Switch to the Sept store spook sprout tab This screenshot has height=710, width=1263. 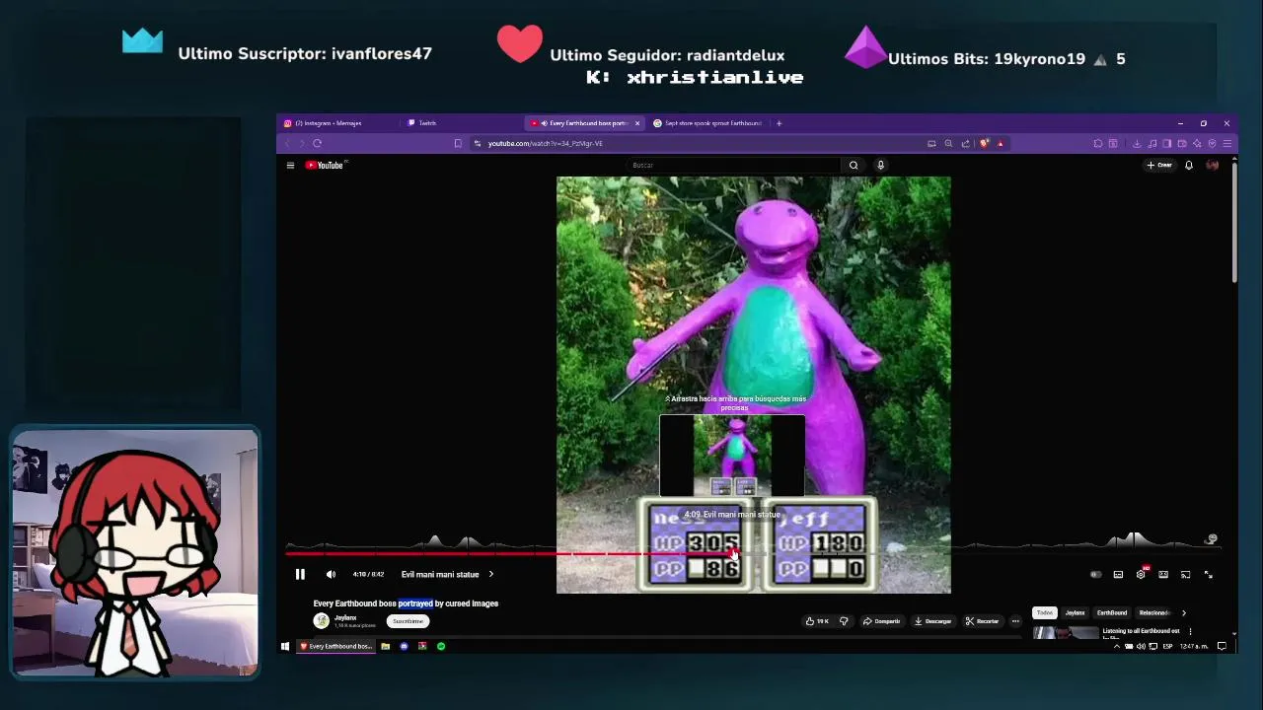[x=710, y=123]
